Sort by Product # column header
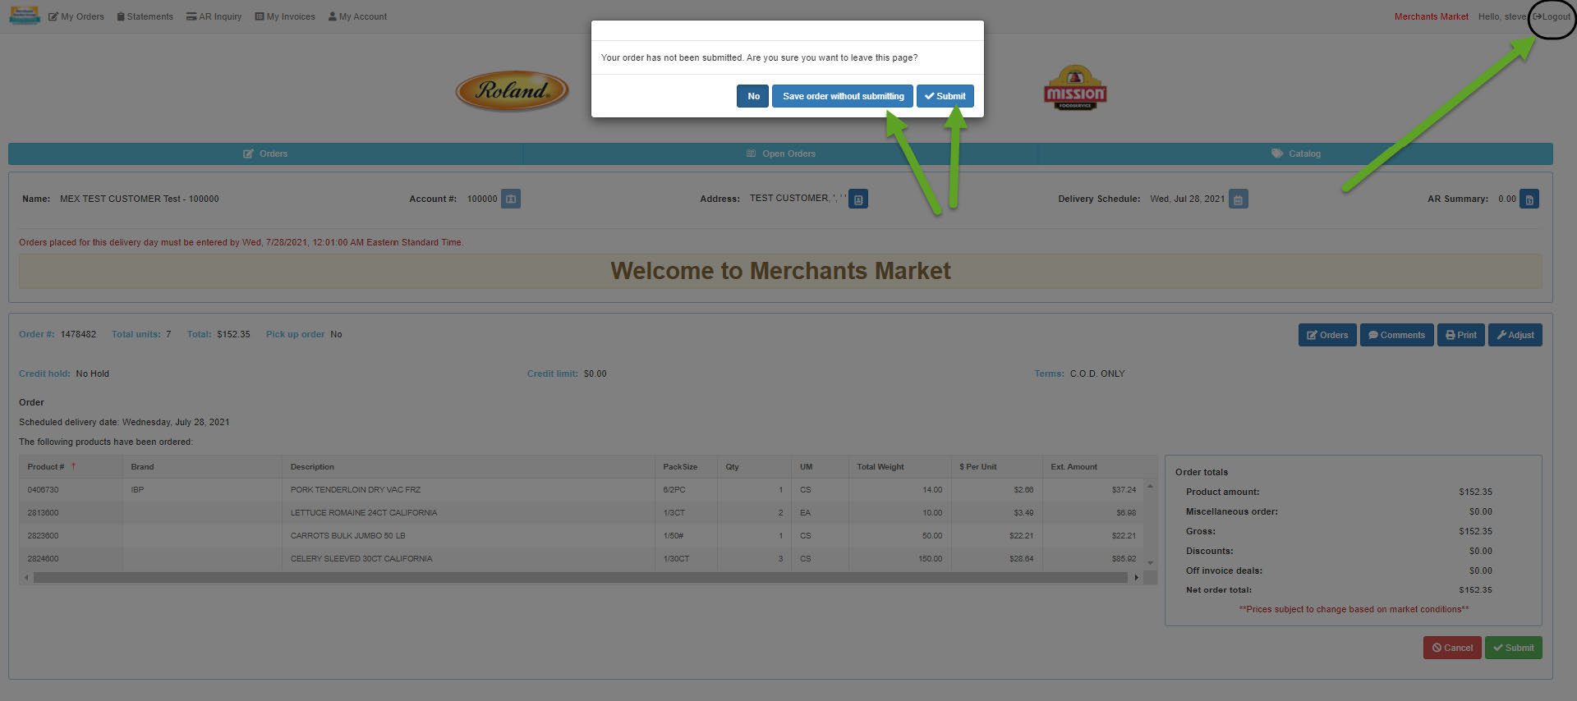 pos(71,467)
